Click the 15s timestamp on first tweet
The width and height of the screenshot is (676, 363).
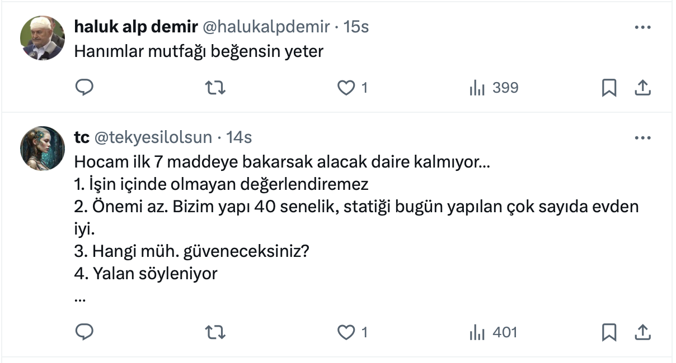click(x=356, y=27)
